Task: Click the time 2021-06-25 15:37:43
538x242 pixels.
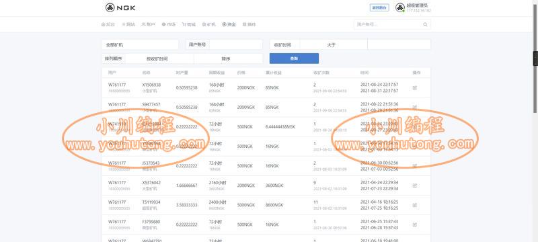Action: (x=379, y=222)
